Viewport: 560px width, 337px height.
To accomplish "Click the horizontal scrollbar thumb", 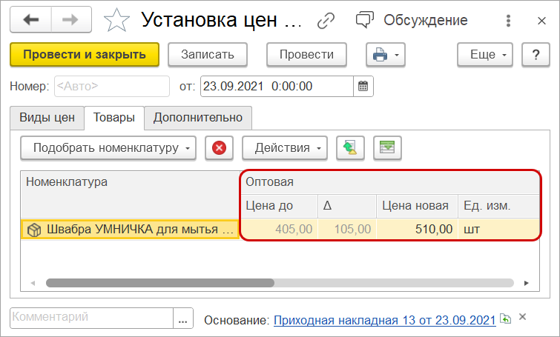I will [x=160, y=283].
